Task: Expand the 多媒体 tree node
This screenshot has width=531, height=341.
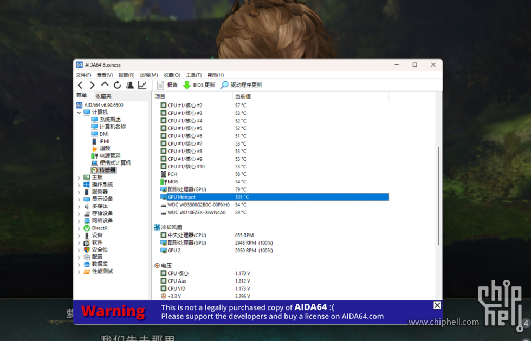Action: [x=79, y=206]
